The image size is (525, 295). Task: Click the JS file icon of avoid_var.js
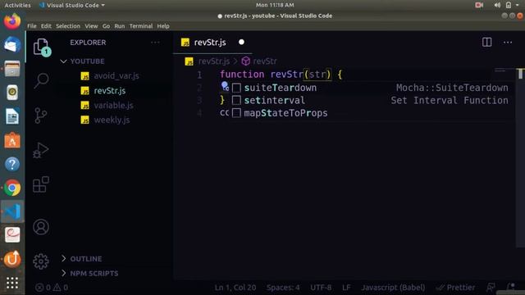(84, 76)
